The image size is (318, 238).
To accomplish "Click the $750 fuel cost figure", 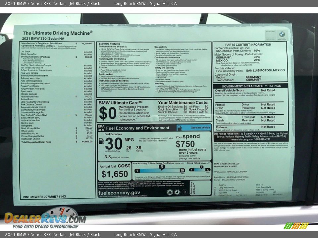I will [185, 144].
